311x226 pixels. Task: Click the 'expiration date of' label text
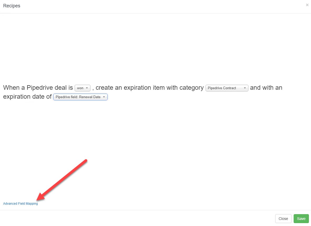[27, 97]
